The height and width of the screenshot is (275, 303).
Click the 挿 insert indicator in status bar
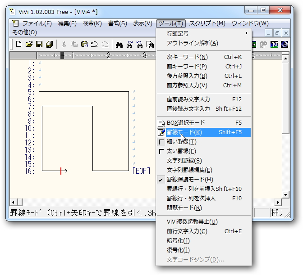276,213
